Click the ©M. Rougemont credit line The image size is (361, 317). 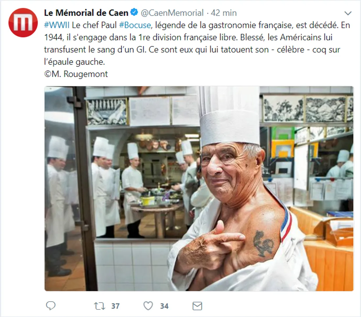[x=76, y=74]
